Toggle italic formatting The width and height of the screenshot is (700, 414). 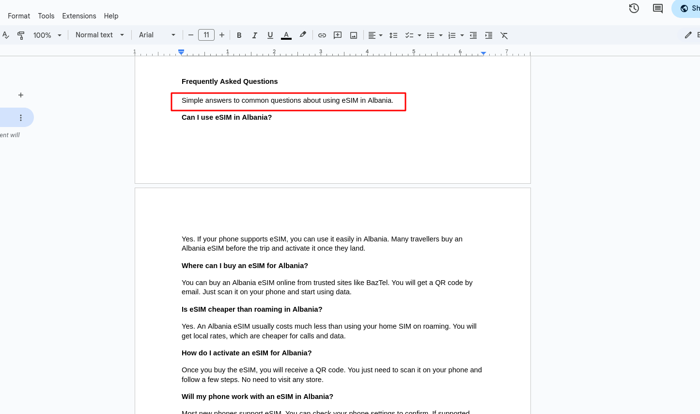click(x=254, y=35)
